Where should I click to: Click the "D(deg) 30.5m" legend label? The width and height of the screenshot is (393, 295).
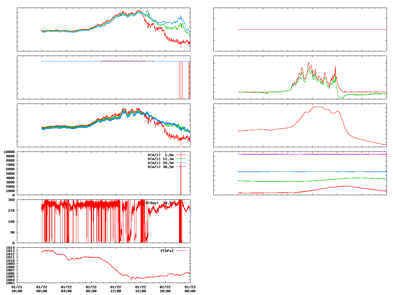pyautogui.click(x=159, y=203)
